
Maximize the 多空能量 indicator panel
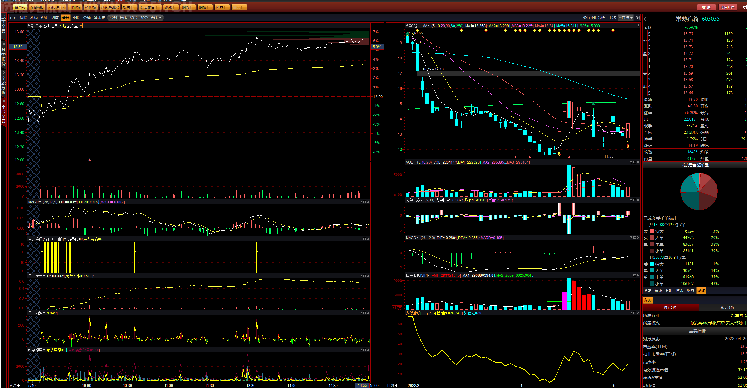tap(365, 350)
